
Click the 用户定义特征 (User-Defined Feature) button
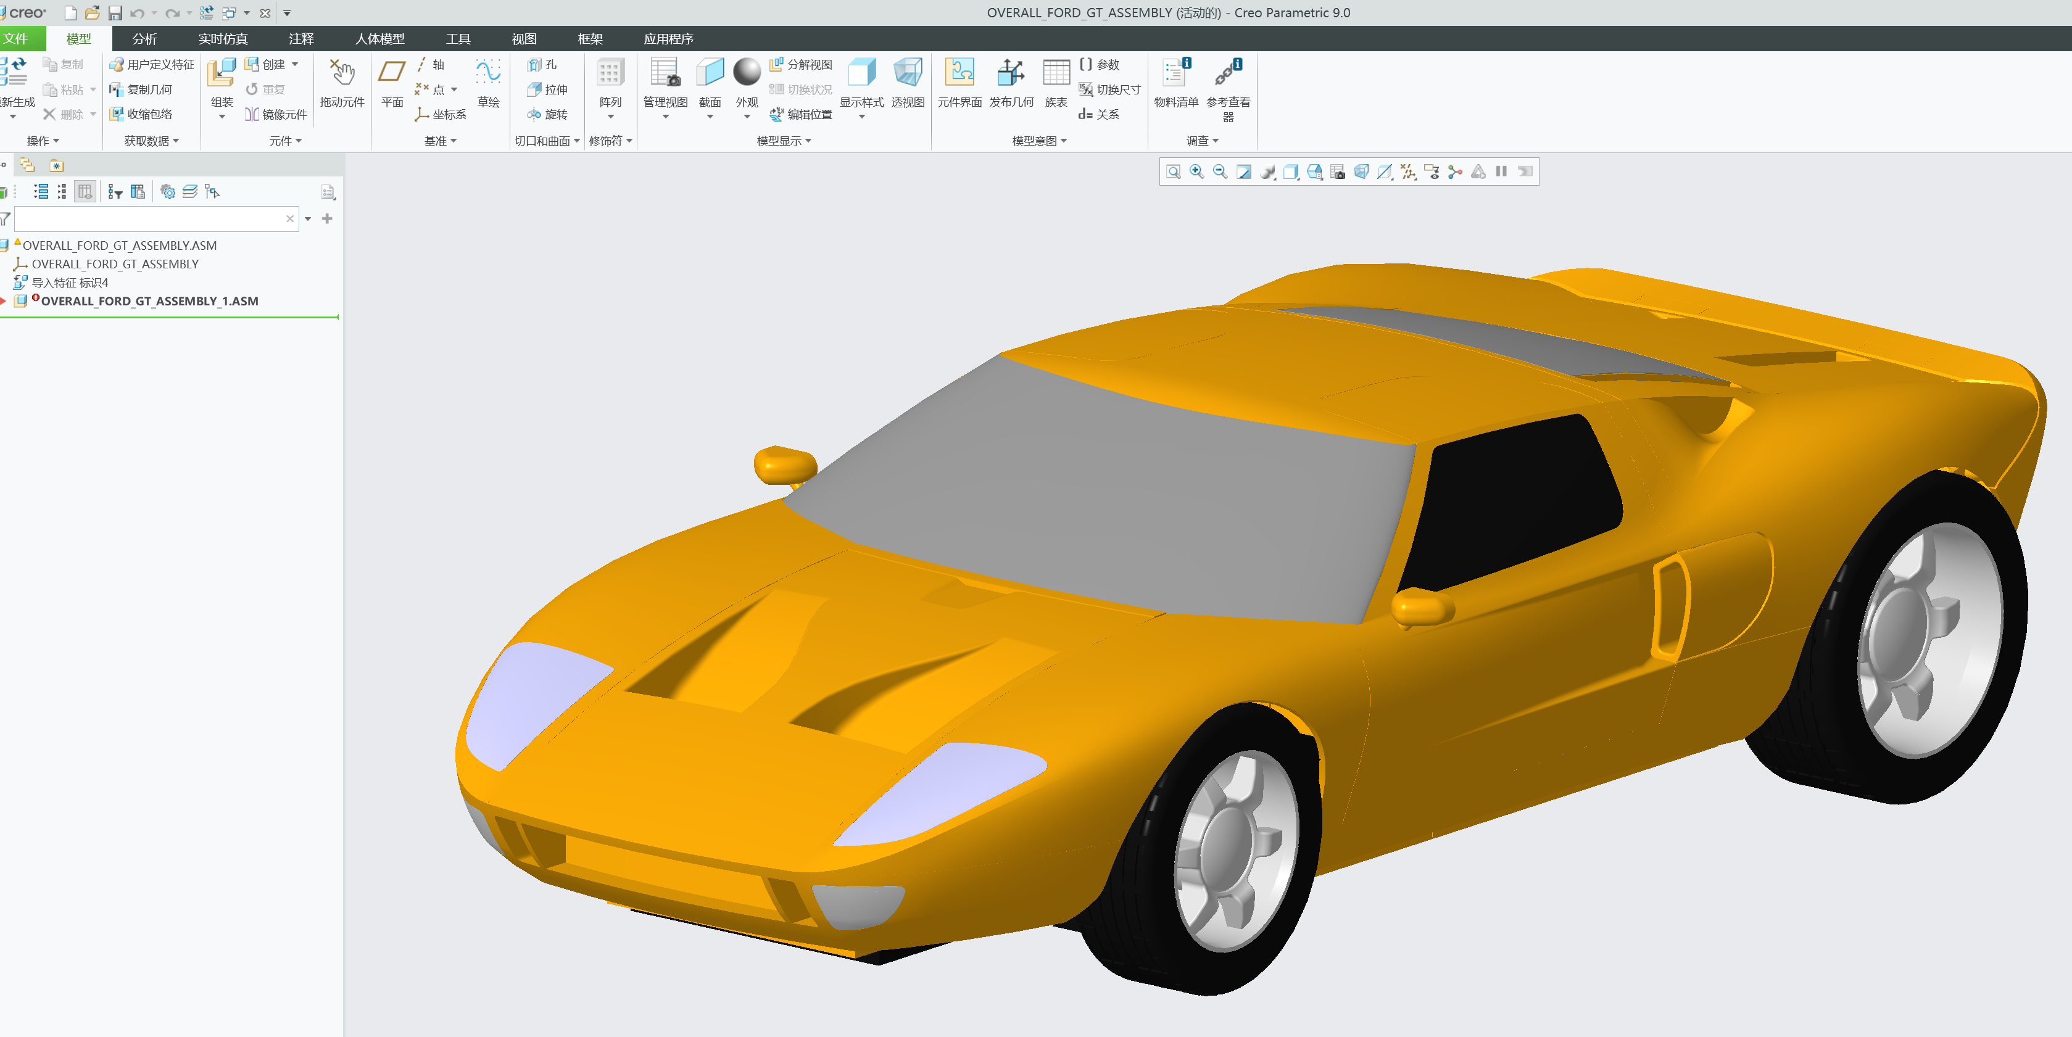152,64
